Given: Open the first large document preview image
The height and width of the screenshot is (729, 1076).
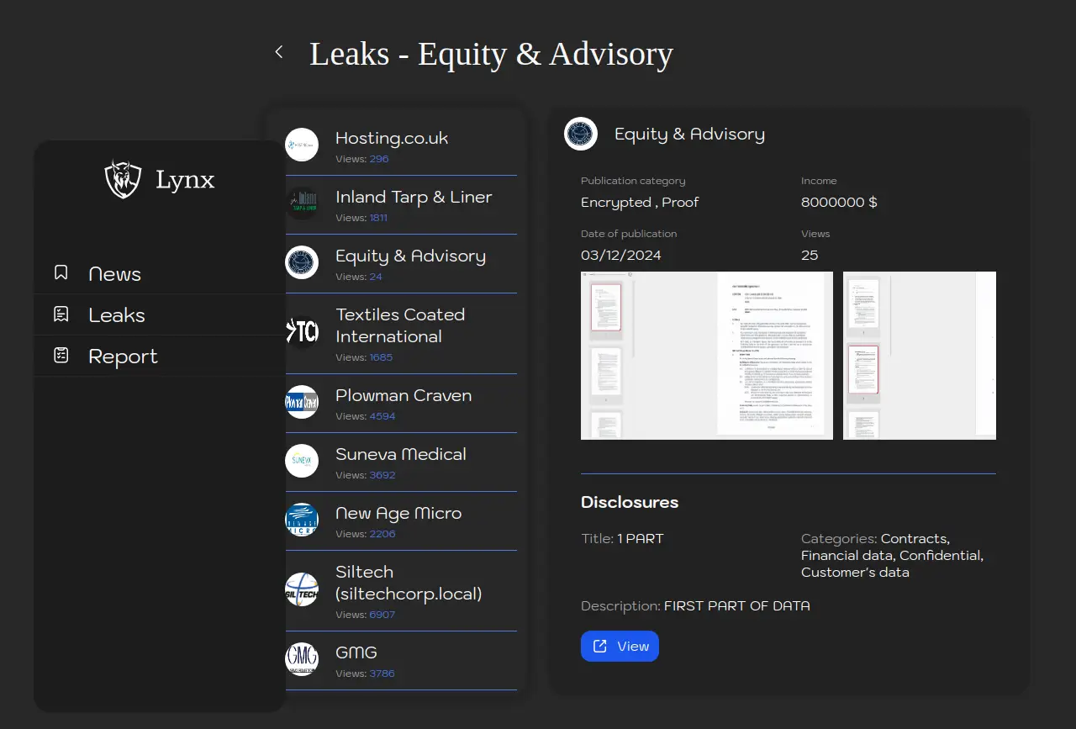Looking at the screenshot, I should click(706, 355).
